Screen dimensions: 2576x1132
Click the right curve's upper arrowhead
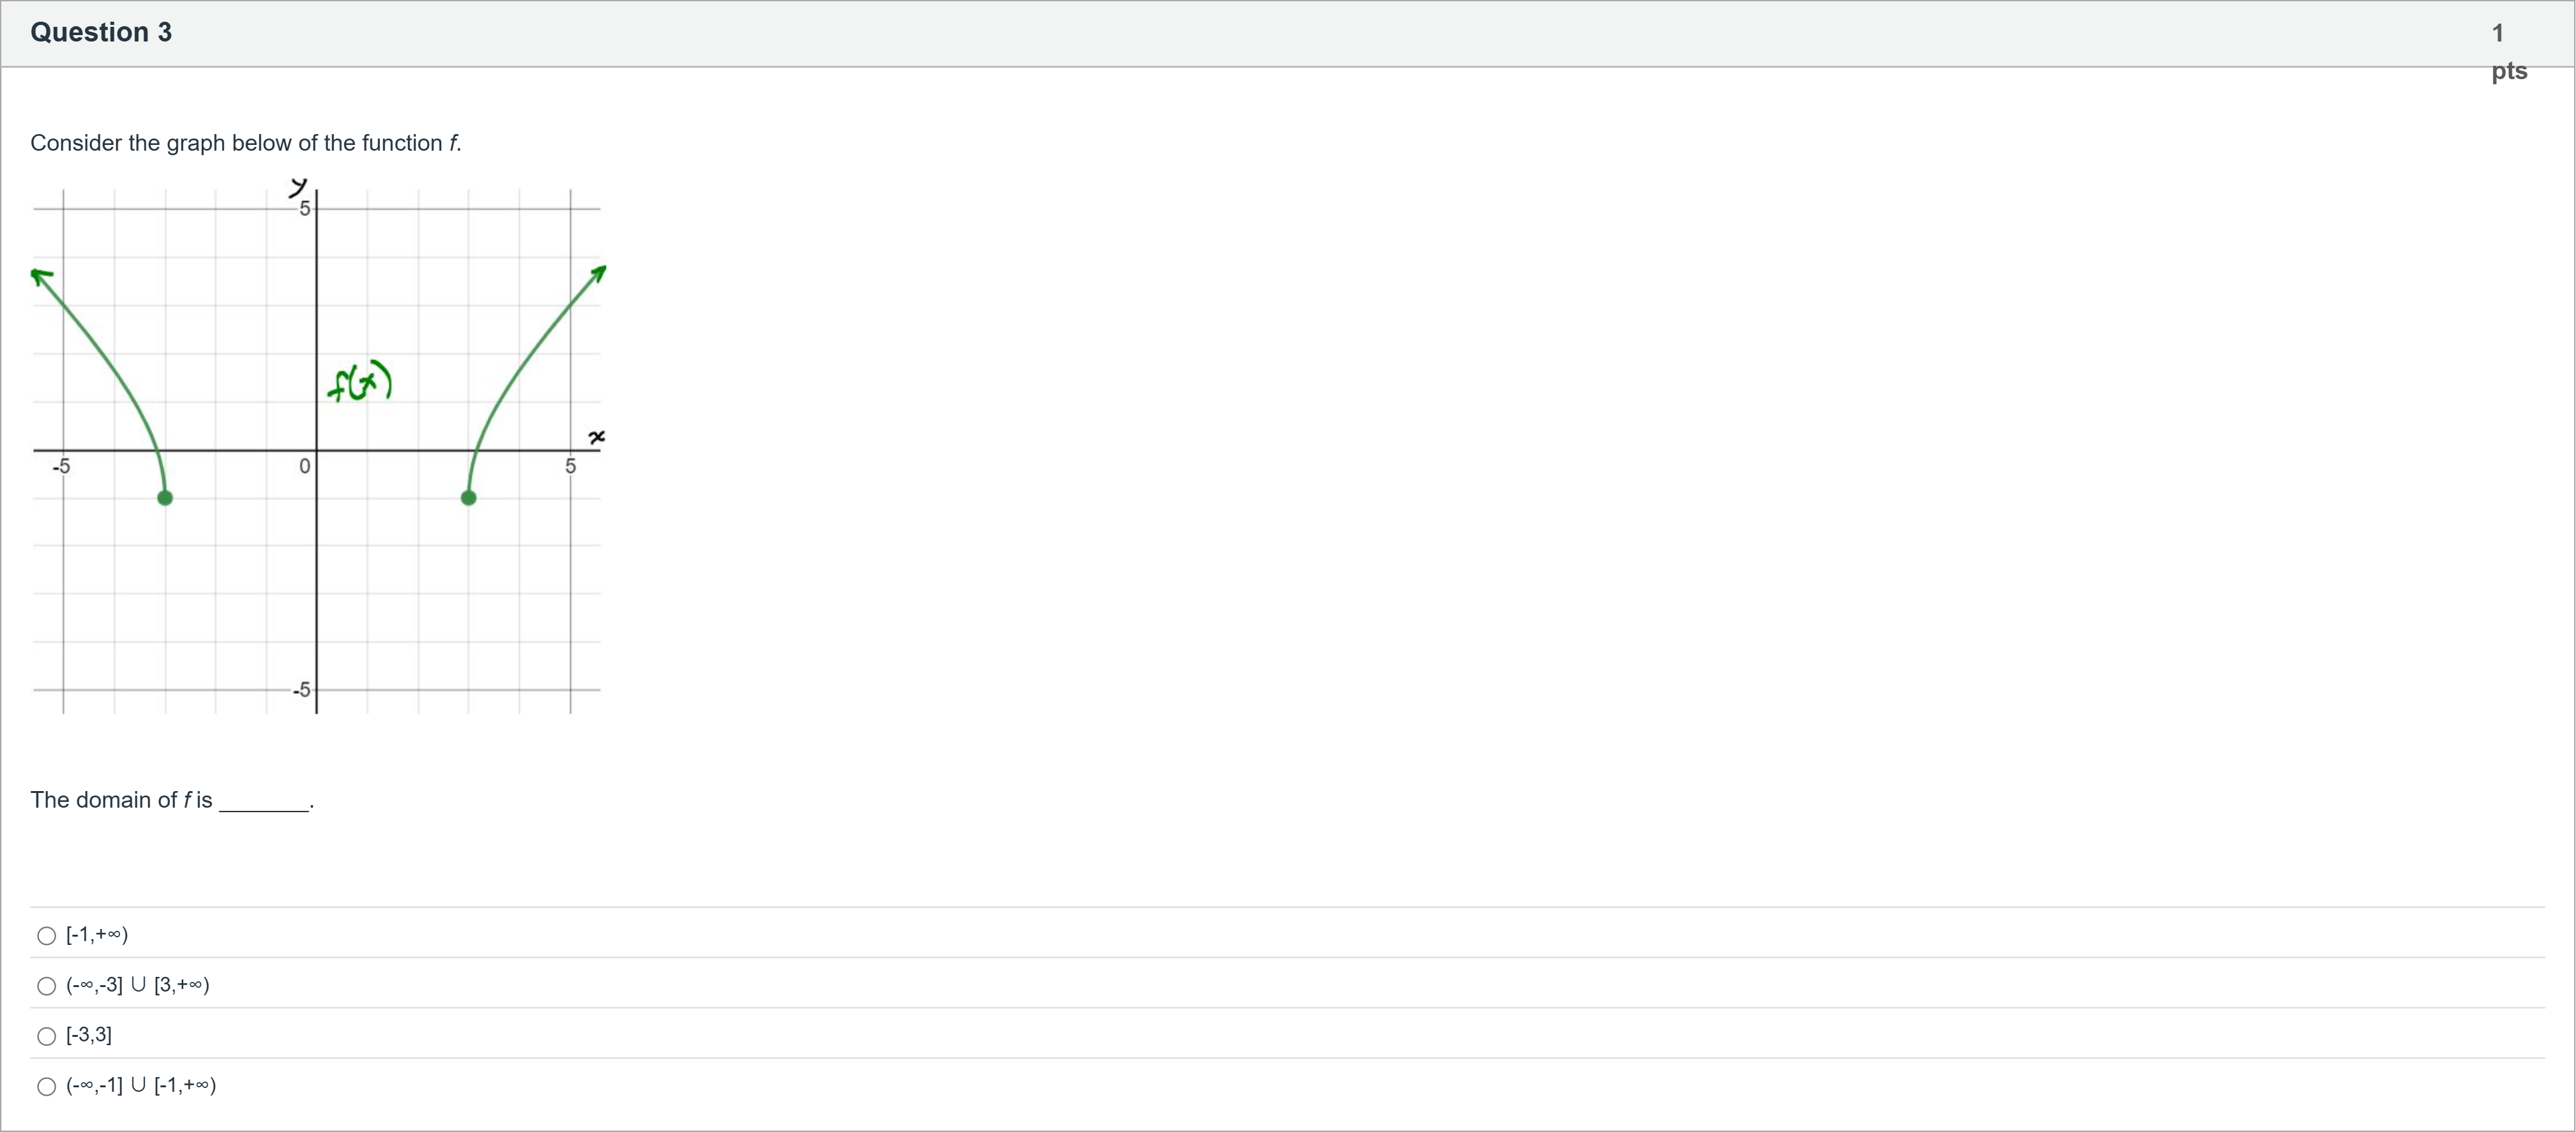click(x=599, y=272)
